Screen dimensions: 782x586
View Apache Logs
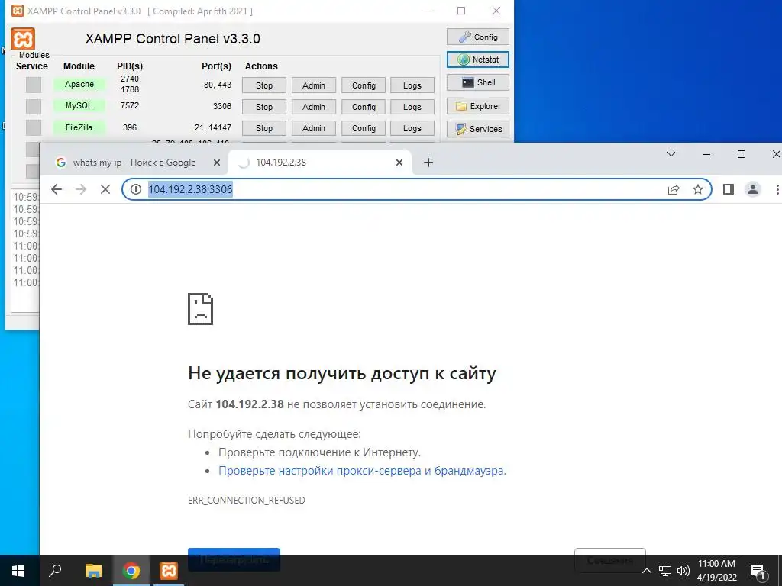point(412,85)
